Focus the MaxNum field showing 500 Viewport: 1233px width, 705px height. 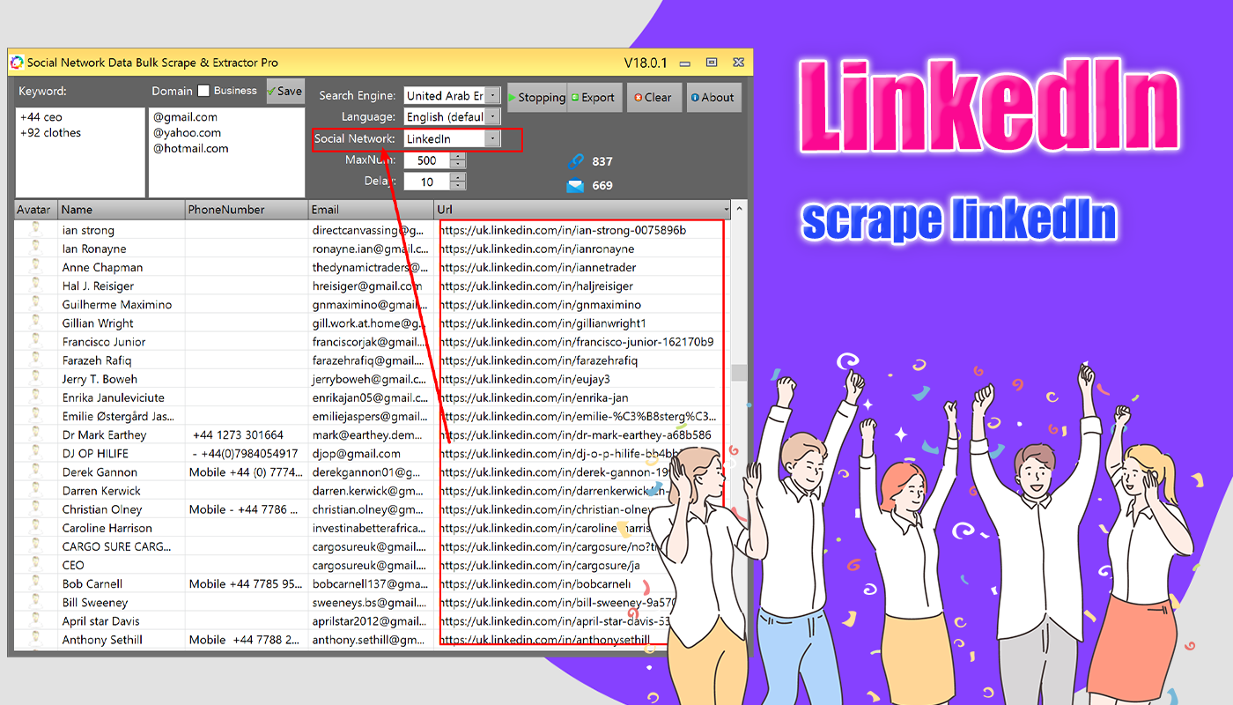click(x=427, y=160)
